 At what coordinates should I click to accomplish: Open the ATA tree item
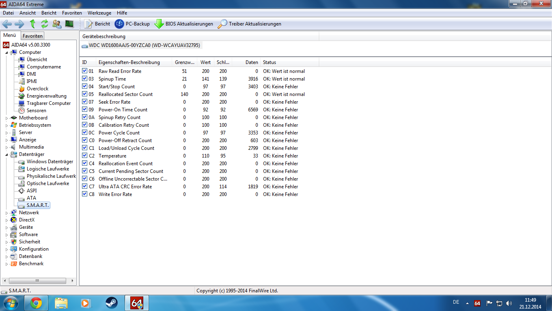31,198
